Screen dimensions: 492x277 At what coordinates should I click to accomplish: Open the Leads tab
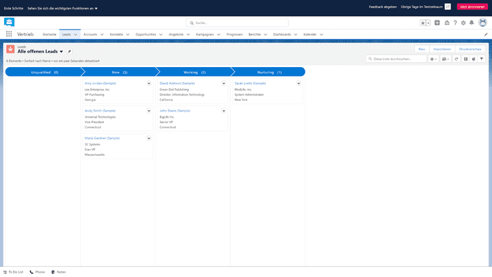(x=66, y=35)
